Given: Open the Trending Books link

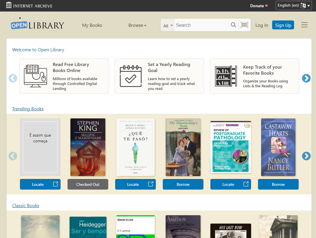Looking at the screenshot, I should pyautogui.click(x=28, y=109).
